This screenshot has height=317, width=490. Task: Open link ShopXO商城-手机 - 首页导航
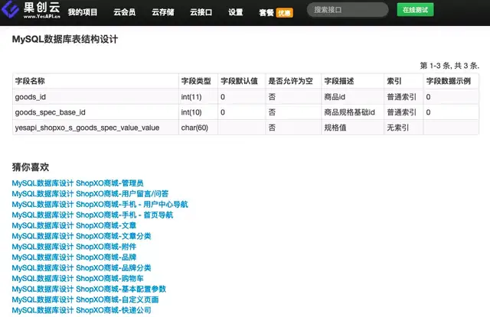tap(93, 215)
